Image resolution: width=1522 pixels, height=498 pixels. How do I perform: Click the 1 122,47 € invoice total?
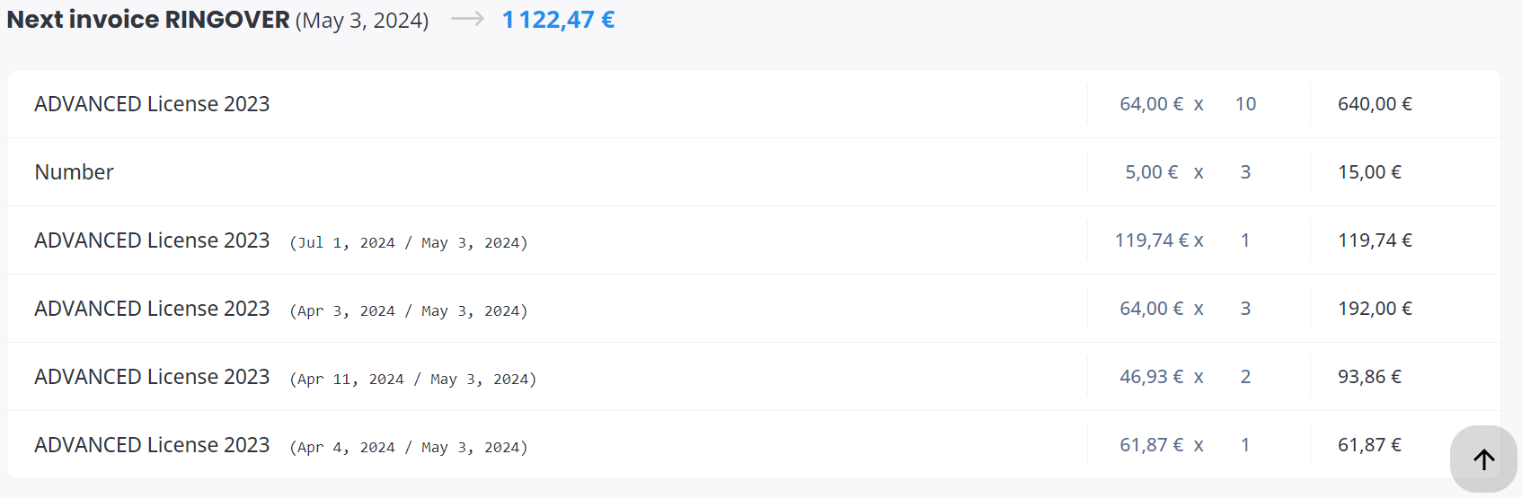[x=558, y=20]
